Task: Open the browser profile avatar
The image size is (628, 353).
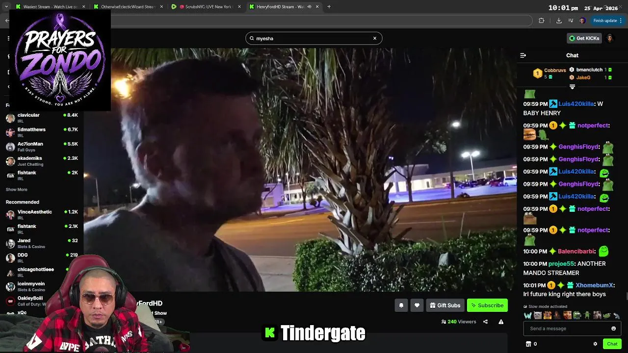Action: 582,21
